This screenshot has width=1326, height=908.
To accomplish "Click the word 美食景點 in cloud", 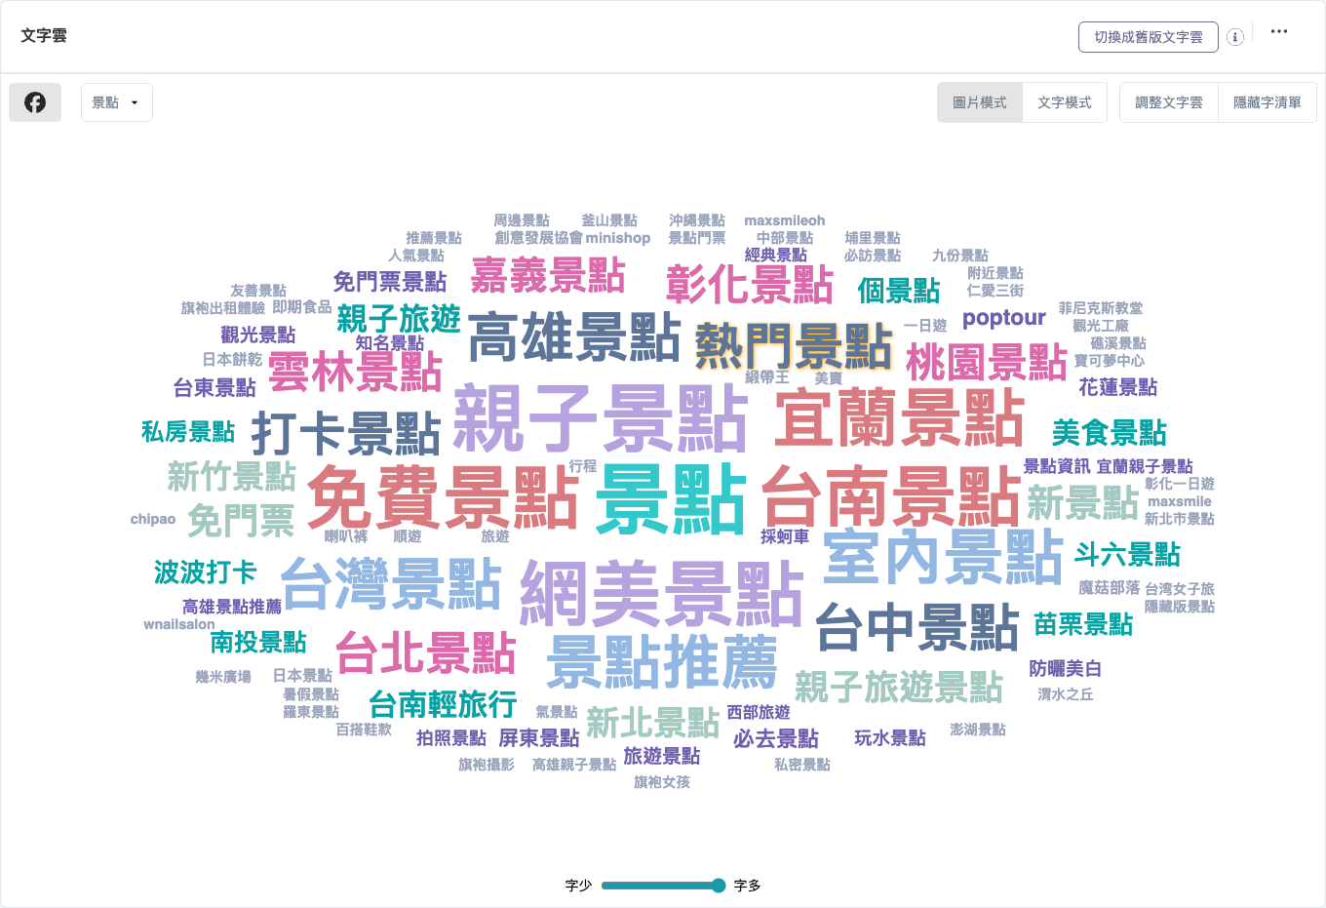I will (1110, 433).
